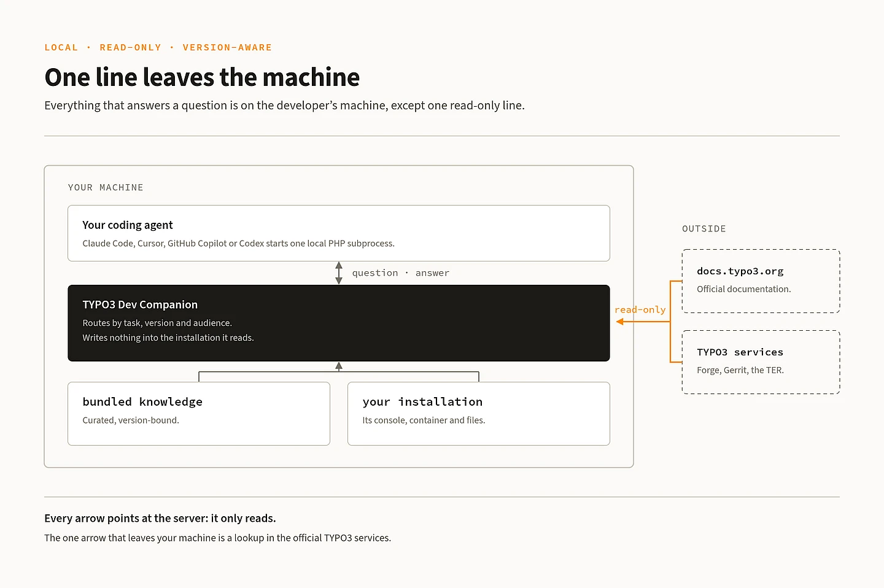Screen dimensions: 884x588
Task: Click the line "Claude Code, Cursor, GitHub Copilot or Codex…"
Action: (238, 244)
